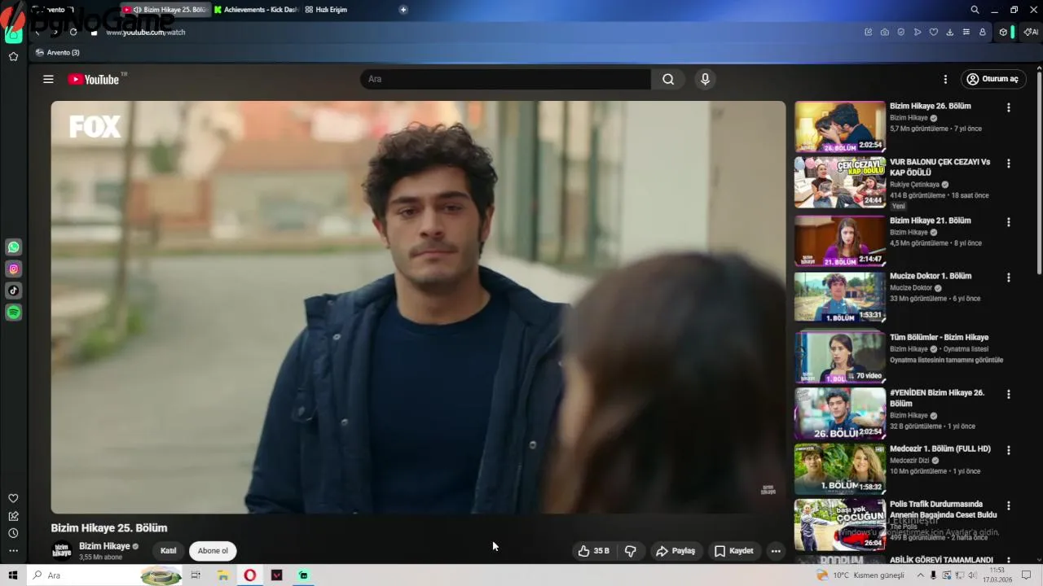The width and height of the screenshot is (1043, 586).
Task: Open File Explorer from the taskbar
Action: pyautogui.click(x=222, y=575)
